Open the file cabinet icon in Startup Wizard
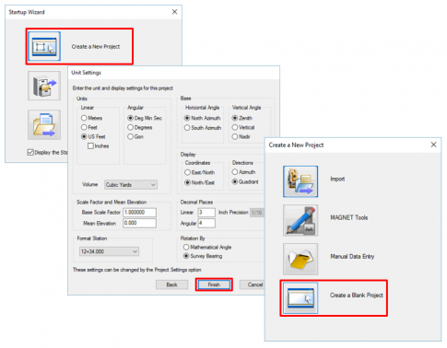This screenshot has width=447, height=348. click(x=44, y=86)
